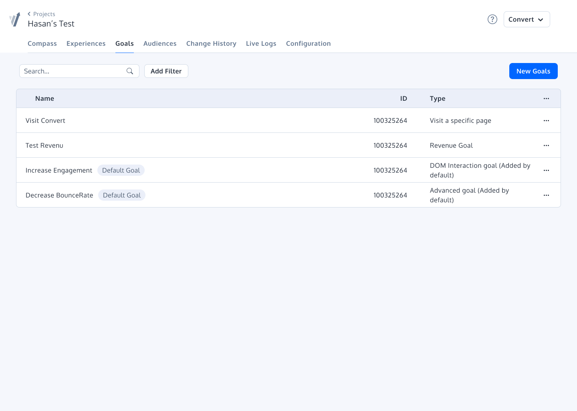Sort the table by Name column header
577x411 pixels.
(x=44, y=98)
